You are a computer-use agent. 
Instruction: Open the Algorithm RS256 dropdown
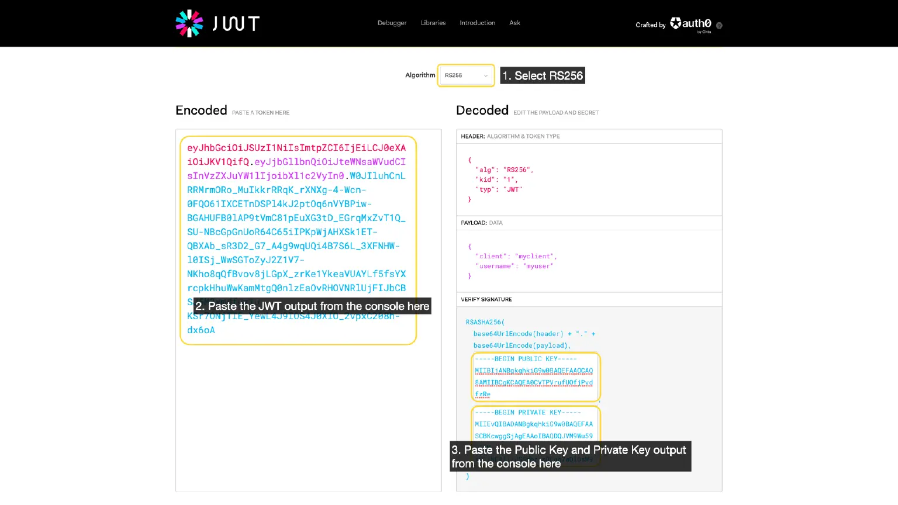pos(465,75)
